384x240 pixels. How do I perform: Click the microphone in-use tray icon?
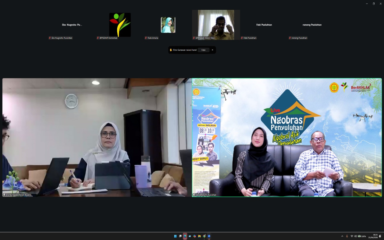(x=347, y=236)
